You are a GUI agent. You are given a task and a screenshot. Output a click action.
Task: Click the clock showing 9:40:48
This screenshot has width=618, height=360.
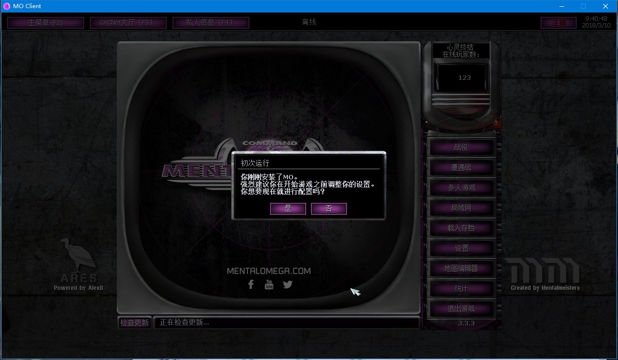coord(596,18)
